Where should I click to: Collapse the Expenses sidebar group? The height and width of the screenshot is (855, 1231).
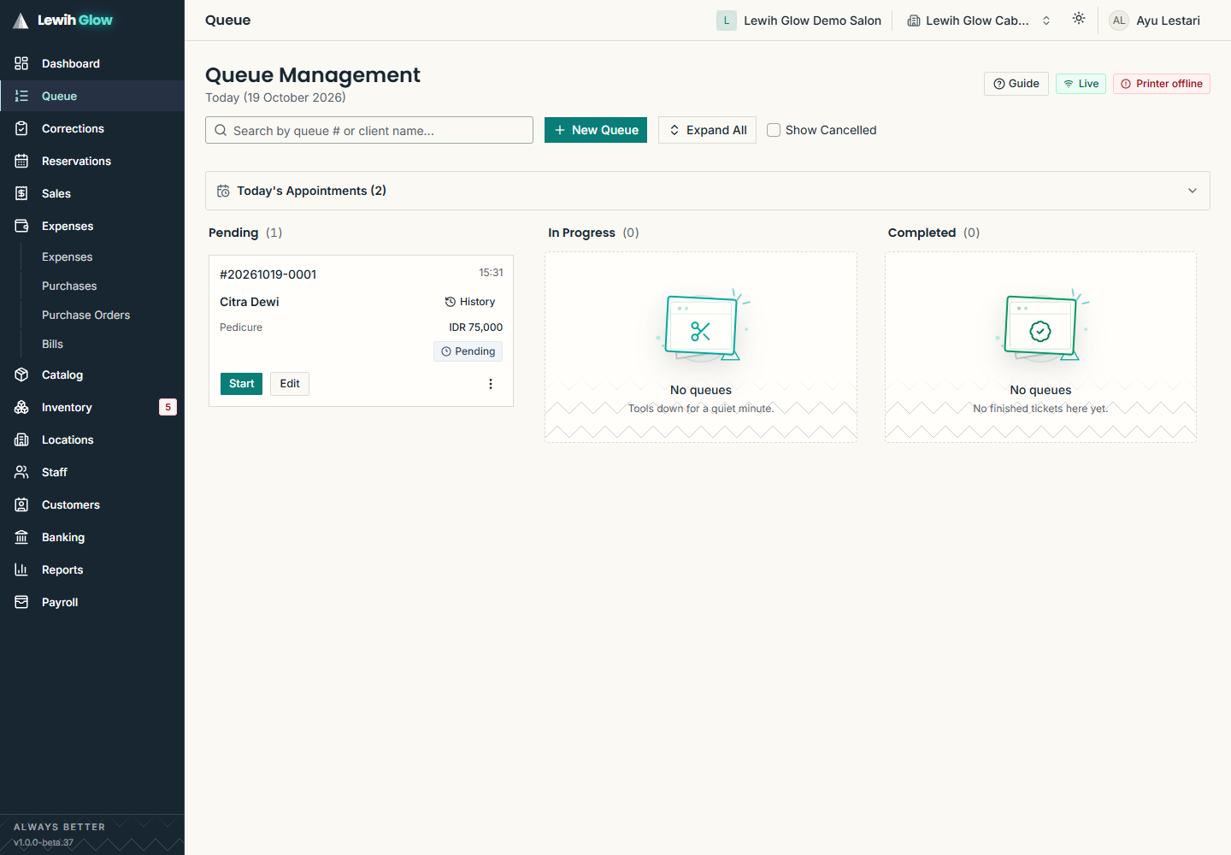[92, 226]
